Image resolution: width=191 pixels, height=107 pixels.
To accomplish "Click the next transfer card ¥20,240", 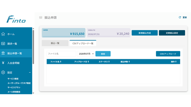I will (108, 33).
